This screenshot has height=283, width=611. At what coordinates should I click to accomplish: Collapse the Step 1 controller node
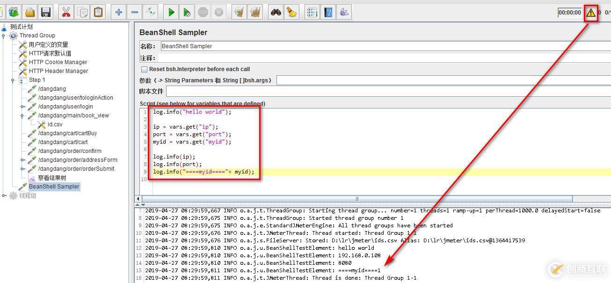(13, 80)
